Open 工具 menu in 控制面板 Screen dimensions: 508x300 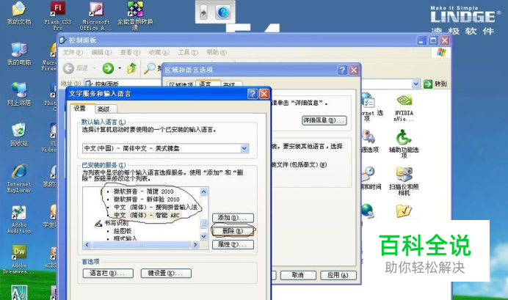pos(188,52)
